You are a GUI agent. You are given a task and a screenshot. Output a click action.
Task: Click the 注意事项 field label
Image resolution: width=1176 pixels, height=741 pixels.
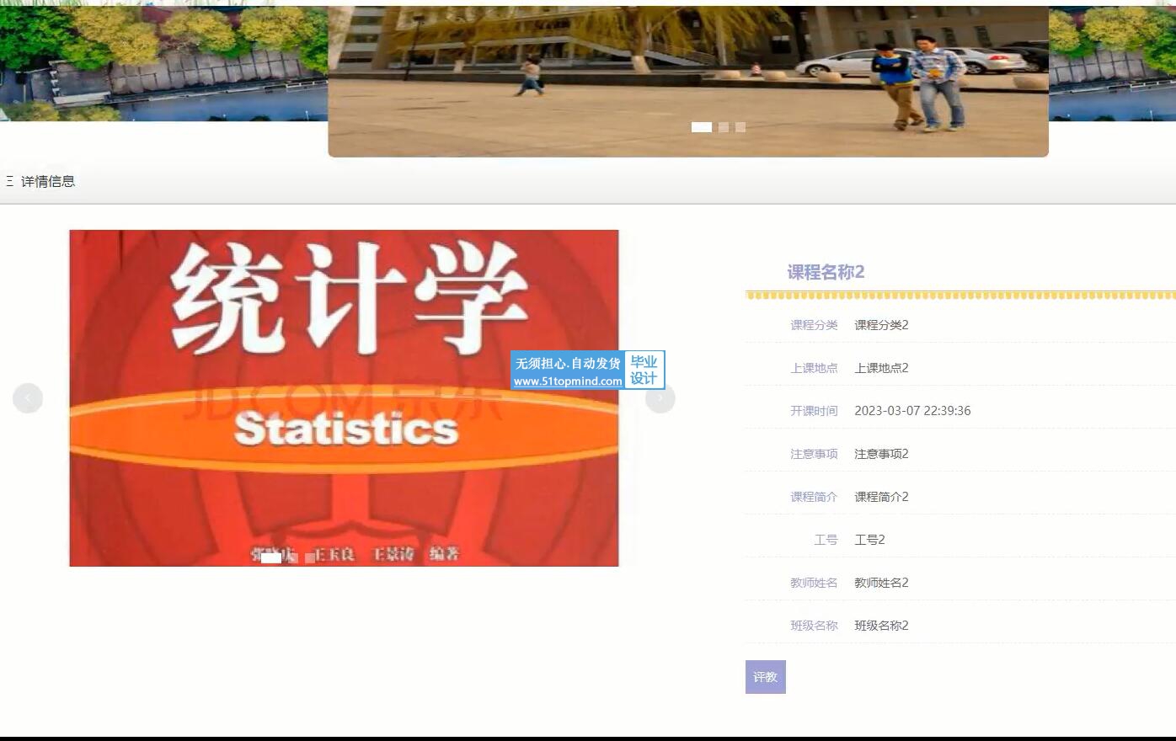(814, 454)
